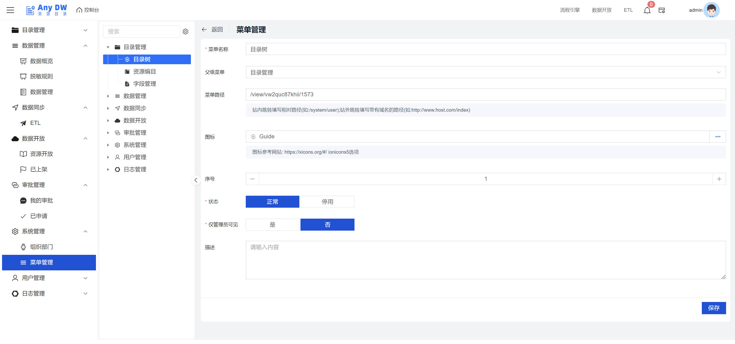Click the 保存 button
The width and height of the screenshot is (735, 344).
click(713, 308)
